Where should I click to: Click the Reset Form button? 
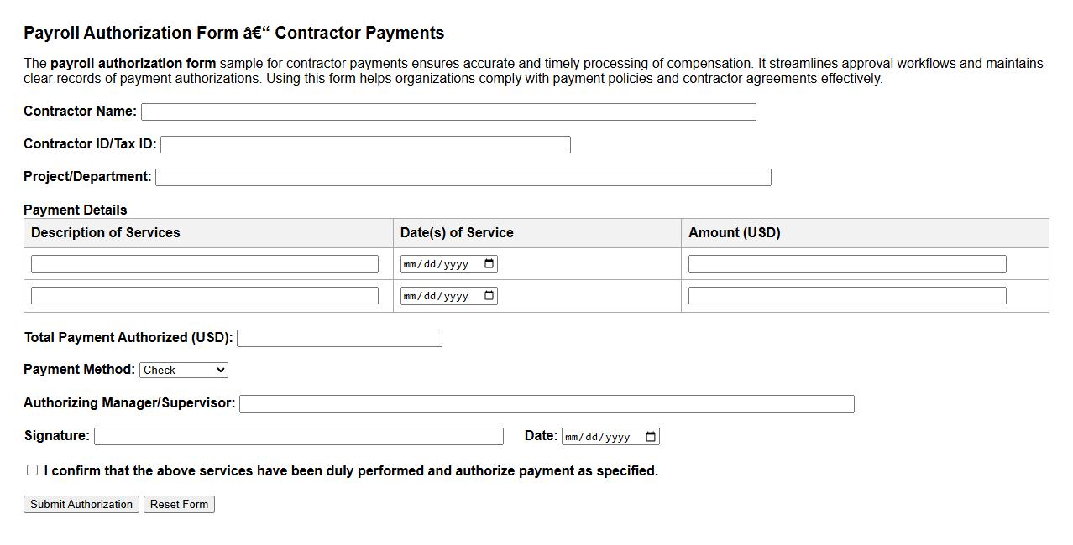pyautogui.click(x=179, y=504)
